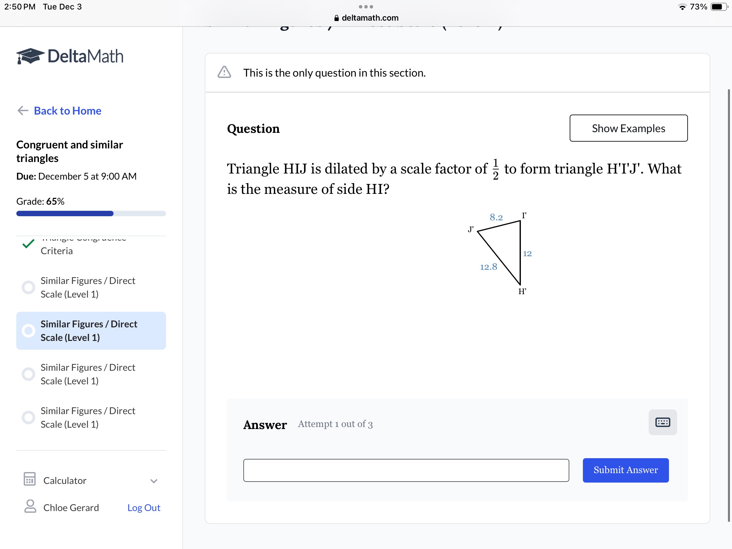This screenshot has width=732, height=549.
Task: Open the on-screen keyboard icon
Action: click(x=663, y=422)
